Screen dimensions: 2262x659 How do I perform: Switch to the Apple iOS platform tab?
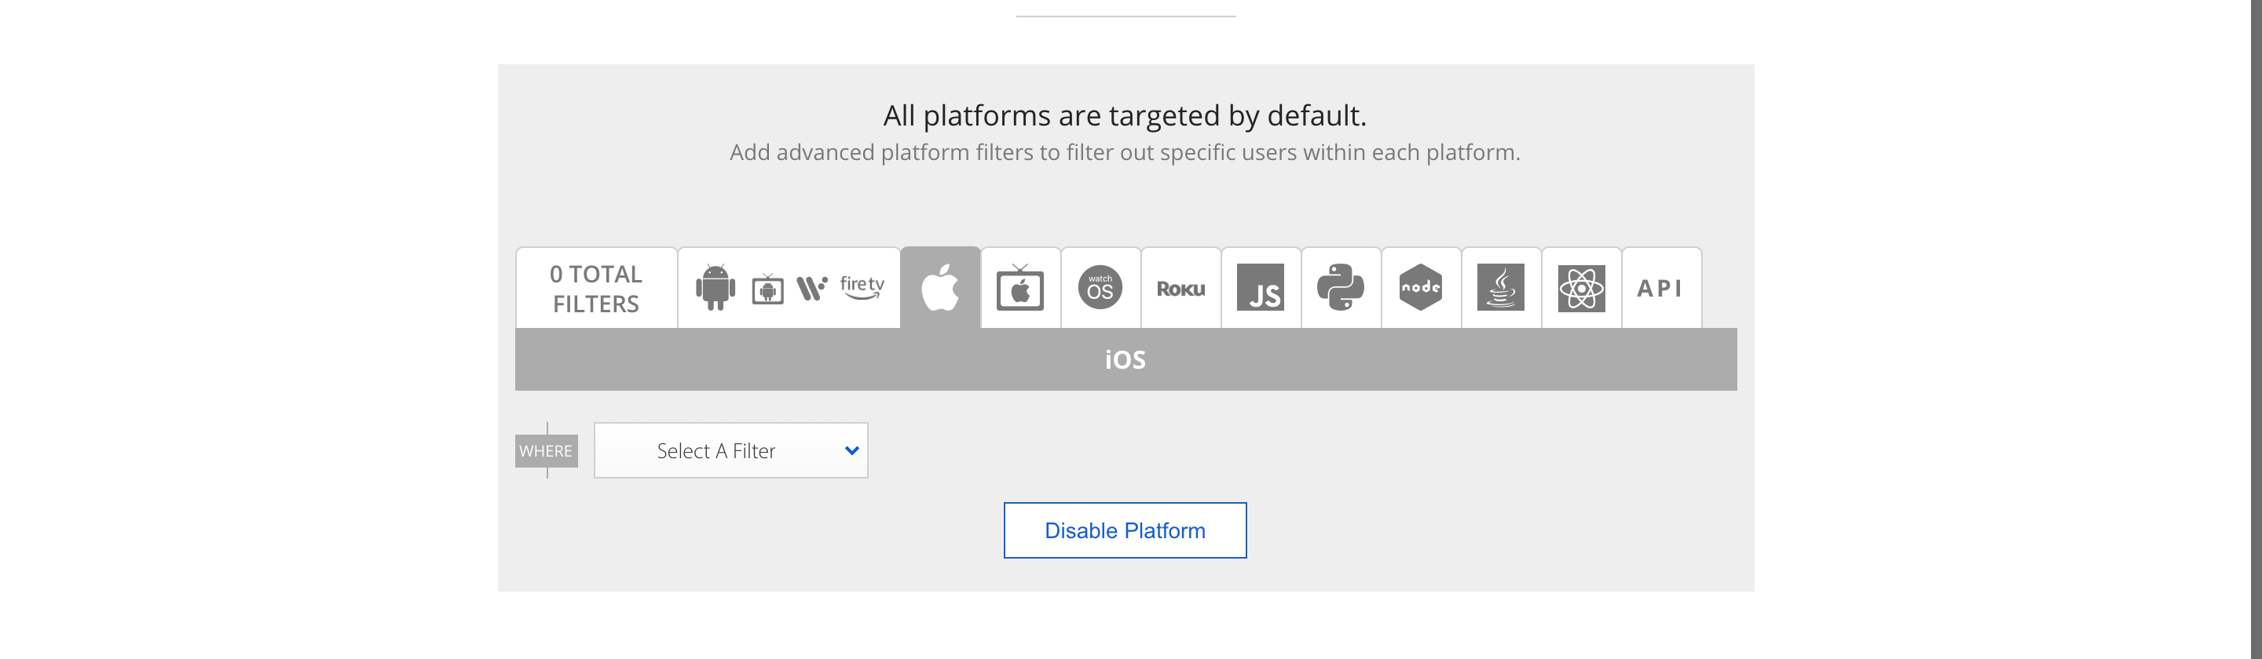pos(940,288)
